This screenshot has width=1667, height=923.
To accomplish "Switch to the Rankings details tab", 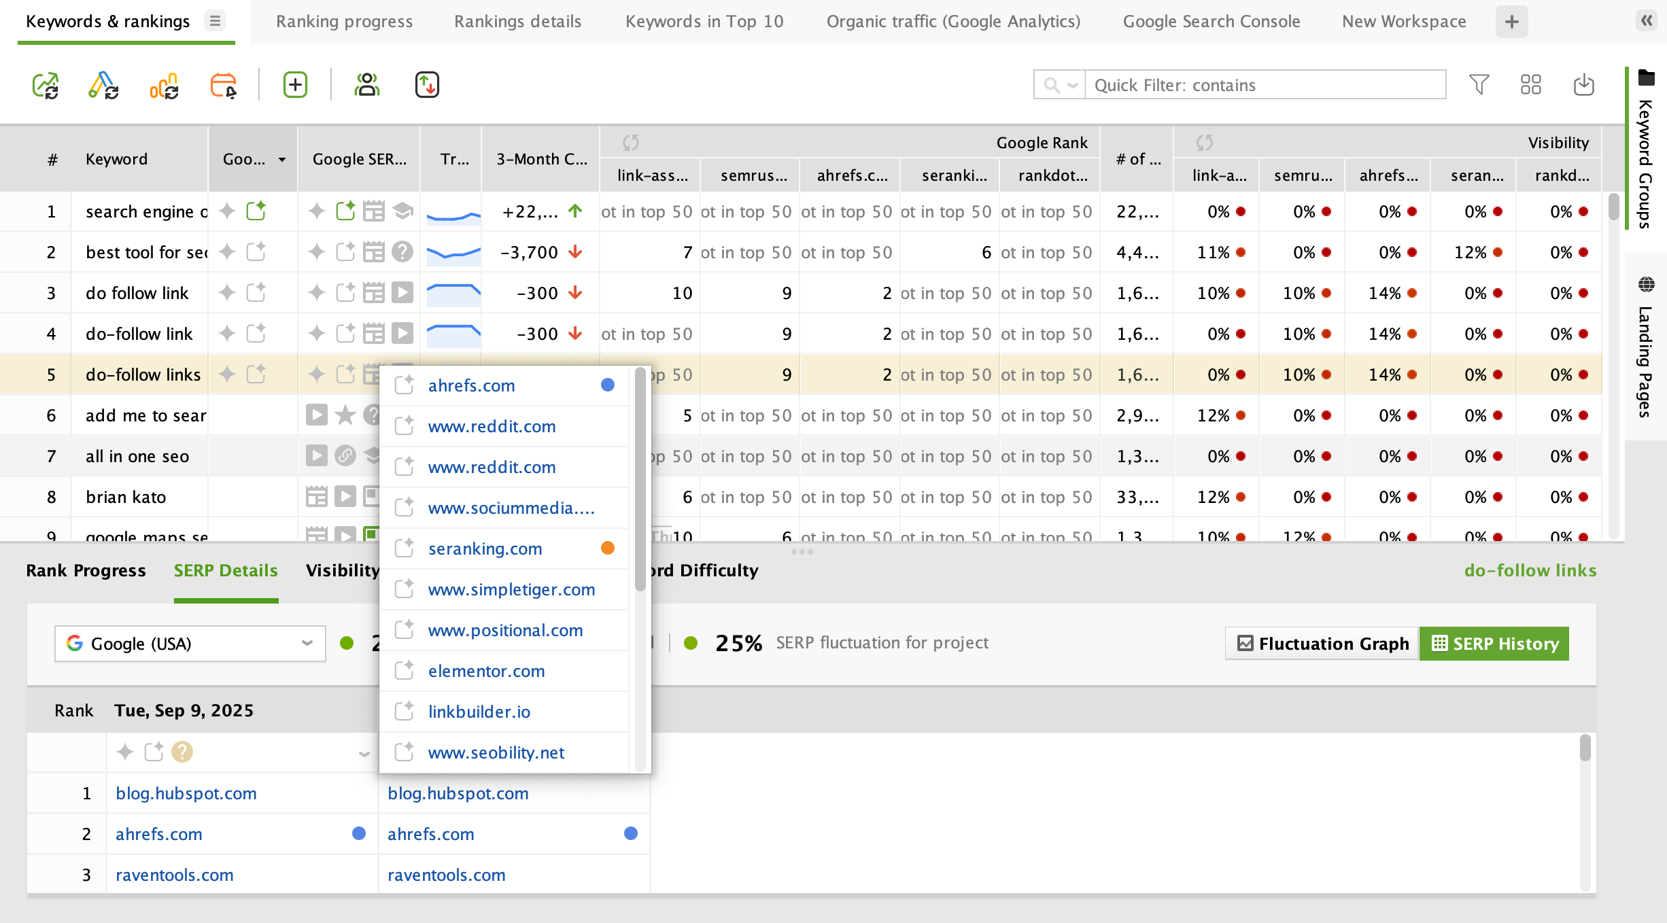I will click(517, 21).
